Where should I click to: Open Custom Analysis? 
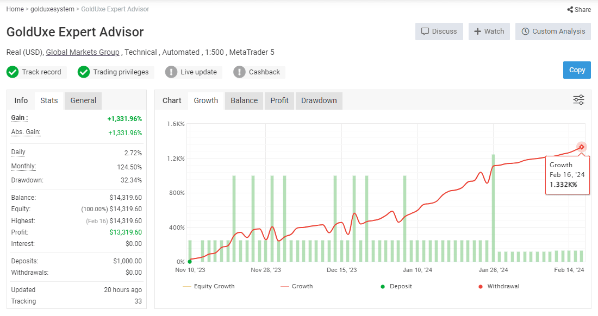[553, 31]
